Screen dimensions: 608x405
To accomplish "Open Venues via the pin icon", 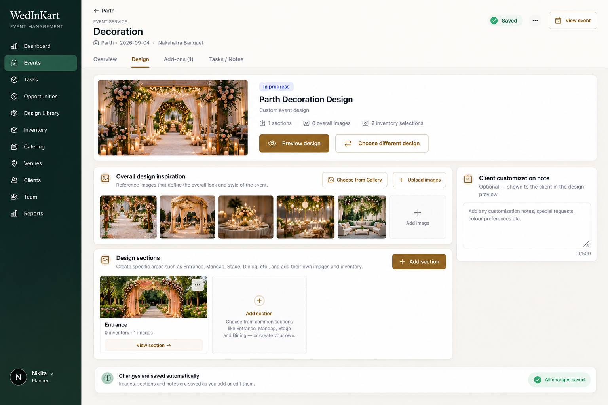I will pyautogui.click(x=14, y=163).
